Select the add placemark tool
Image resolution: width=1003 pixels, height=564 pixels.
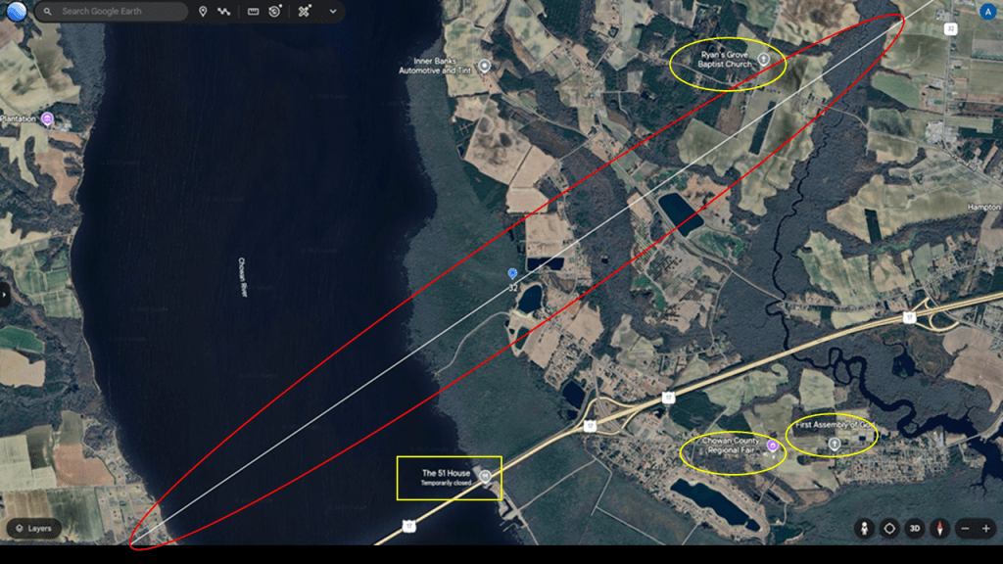[x=203, y=12]
